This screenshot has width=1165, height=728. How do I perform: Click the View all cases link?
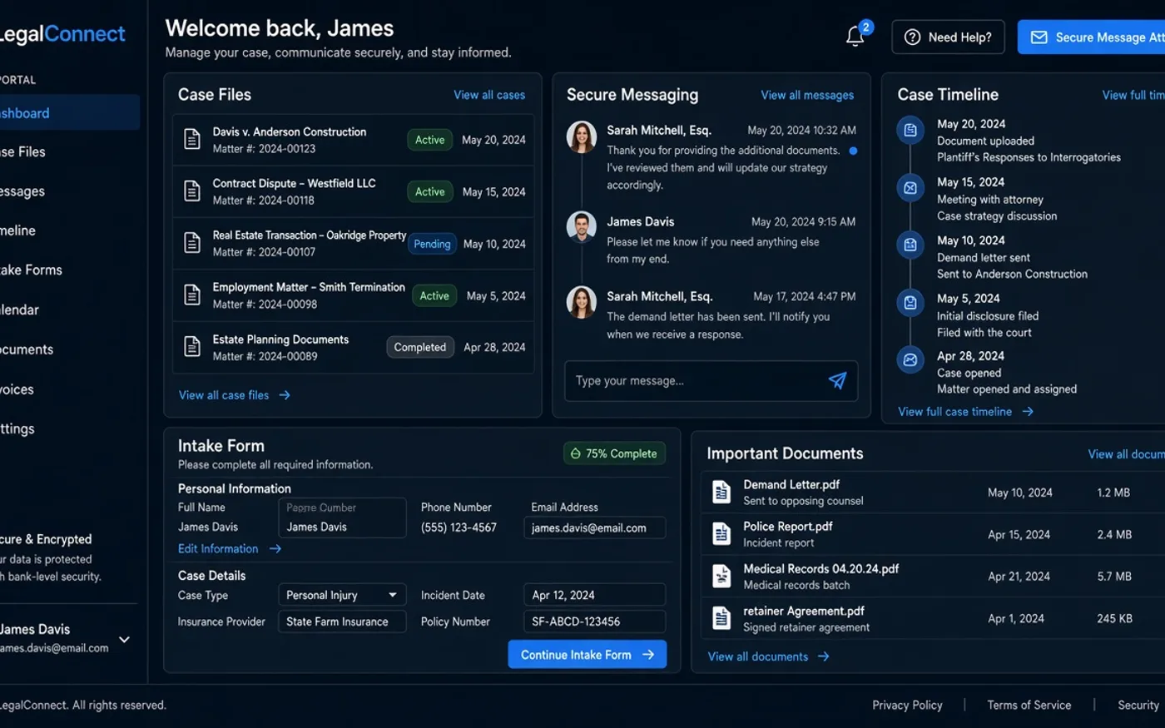(x=489, y=96)
